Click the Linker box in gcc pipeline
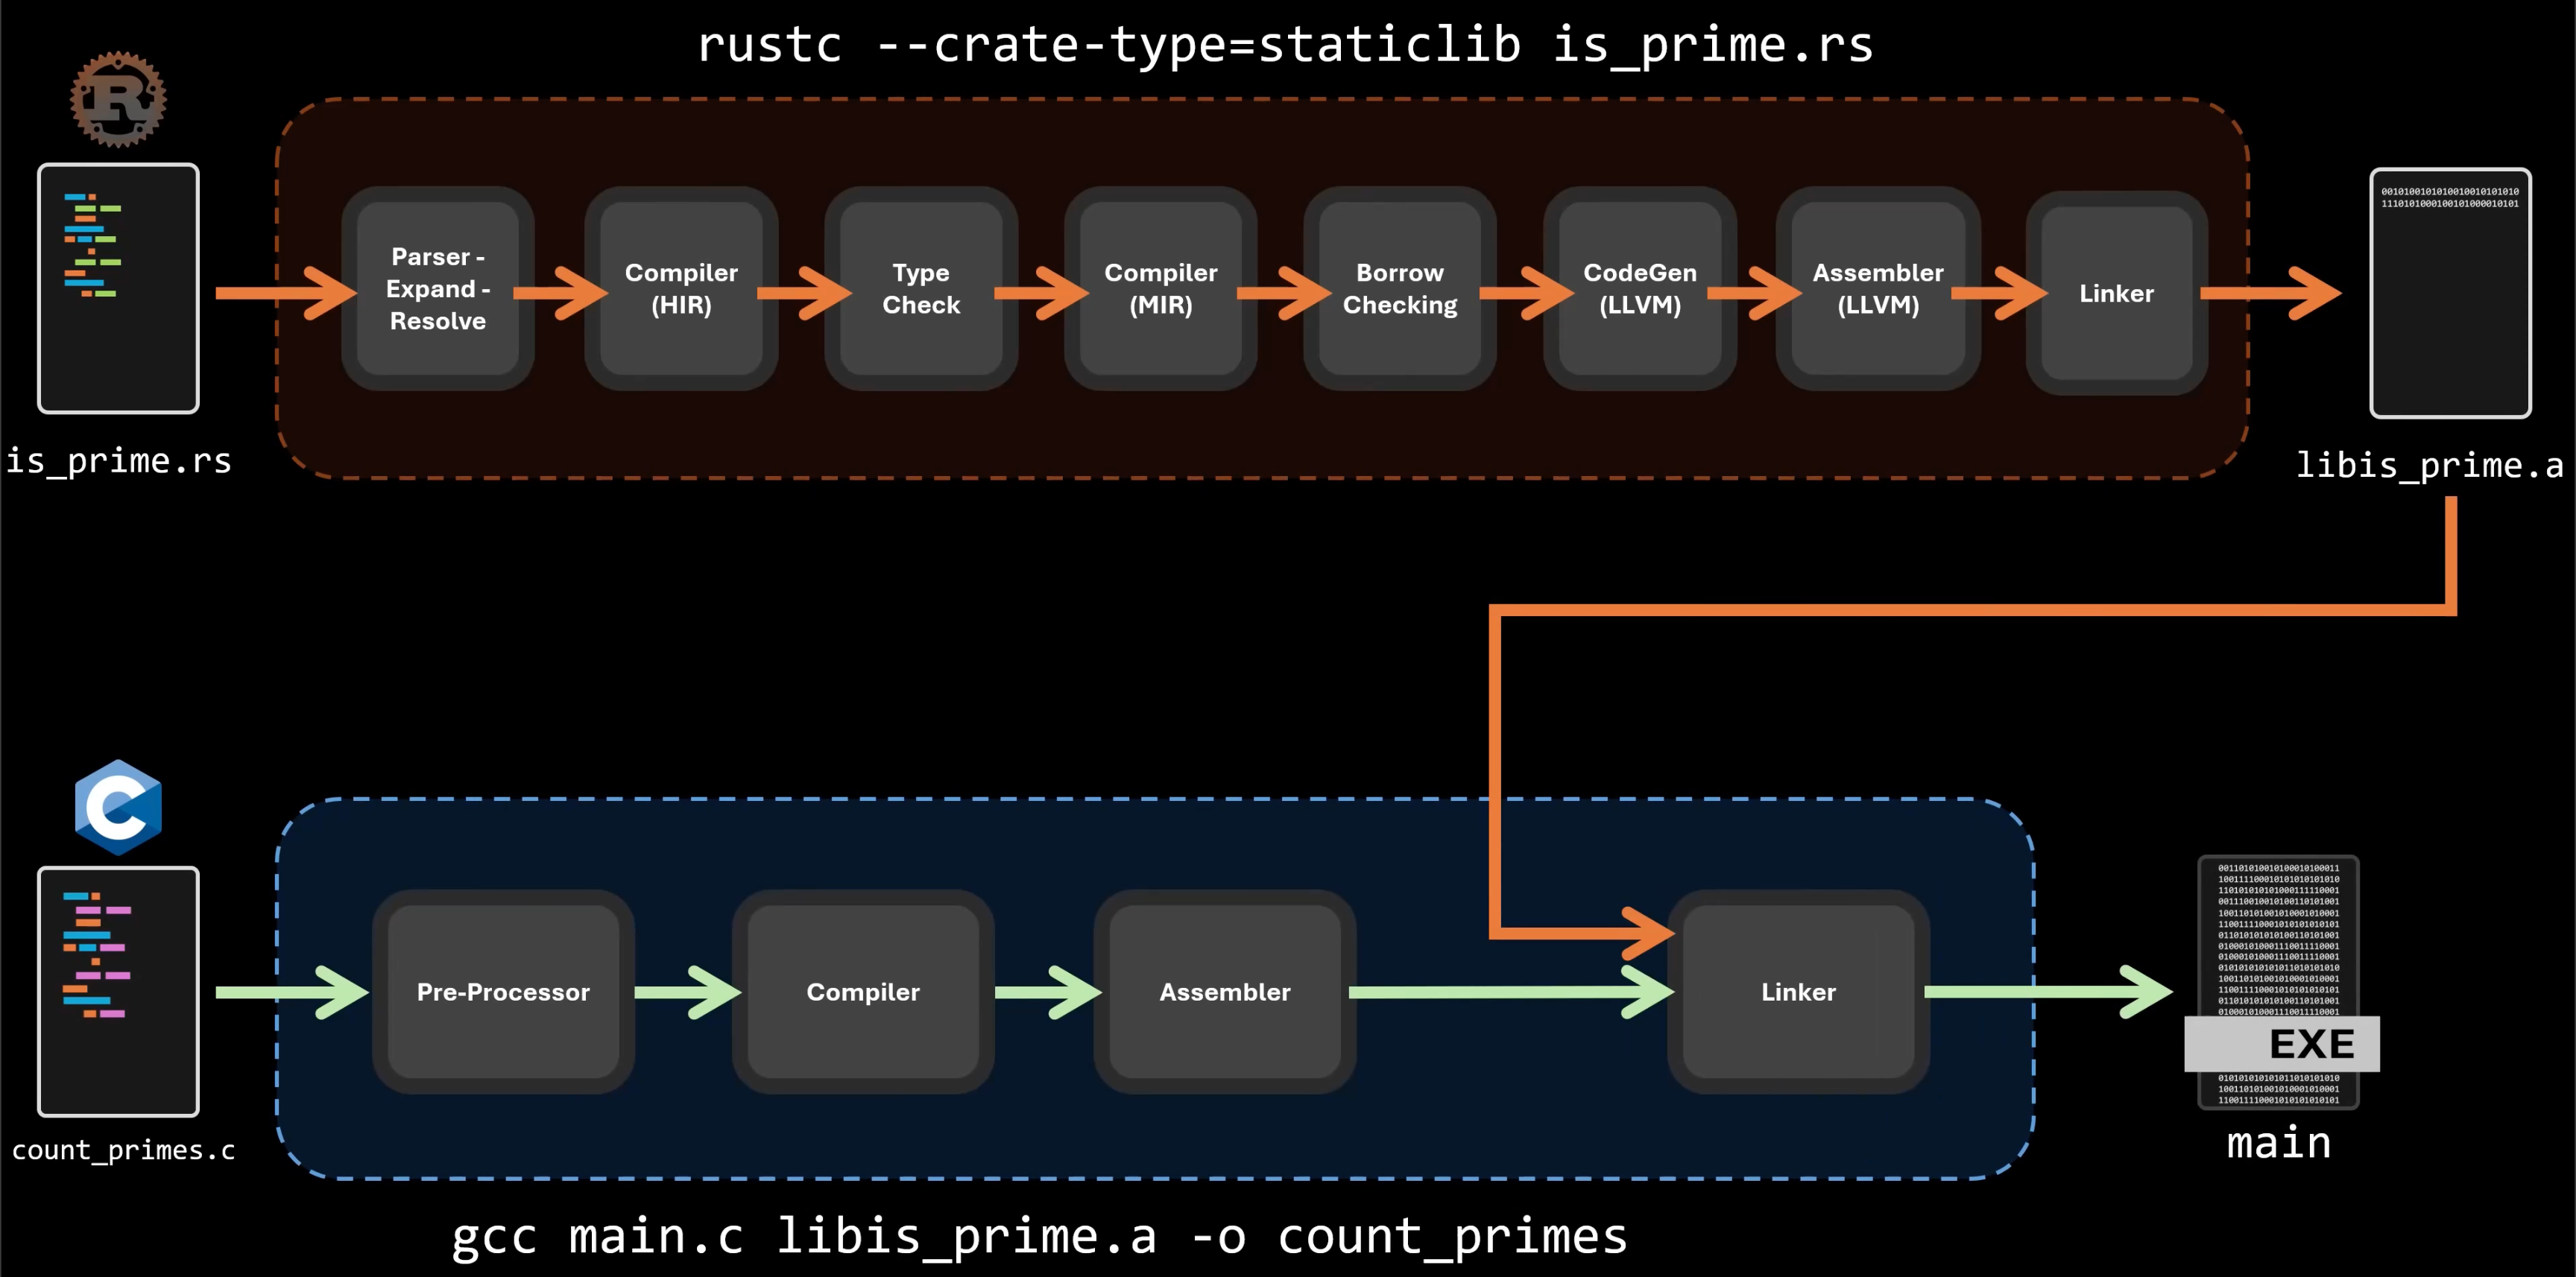The height and width of the screenshot is (1277, 2576). pos(1798,991)
